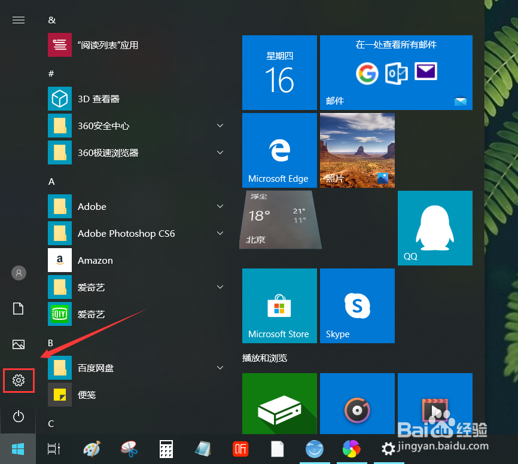Viewport: 518px width, 464px height.
Task: Click the A alphabet section header
Action: pyautogui.click(x=51, y=181)
